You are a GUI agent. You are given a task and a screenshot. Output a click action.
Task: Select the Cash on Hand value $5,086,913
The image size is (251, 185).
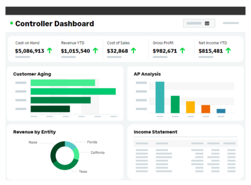pos(29,51)
